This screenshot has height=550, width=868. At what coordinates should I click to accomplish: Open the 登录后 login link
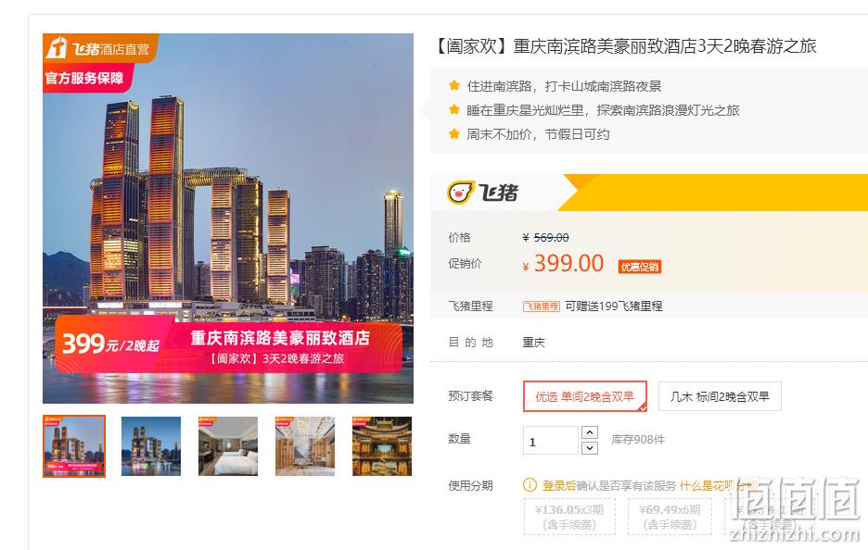tap(558, 485)
